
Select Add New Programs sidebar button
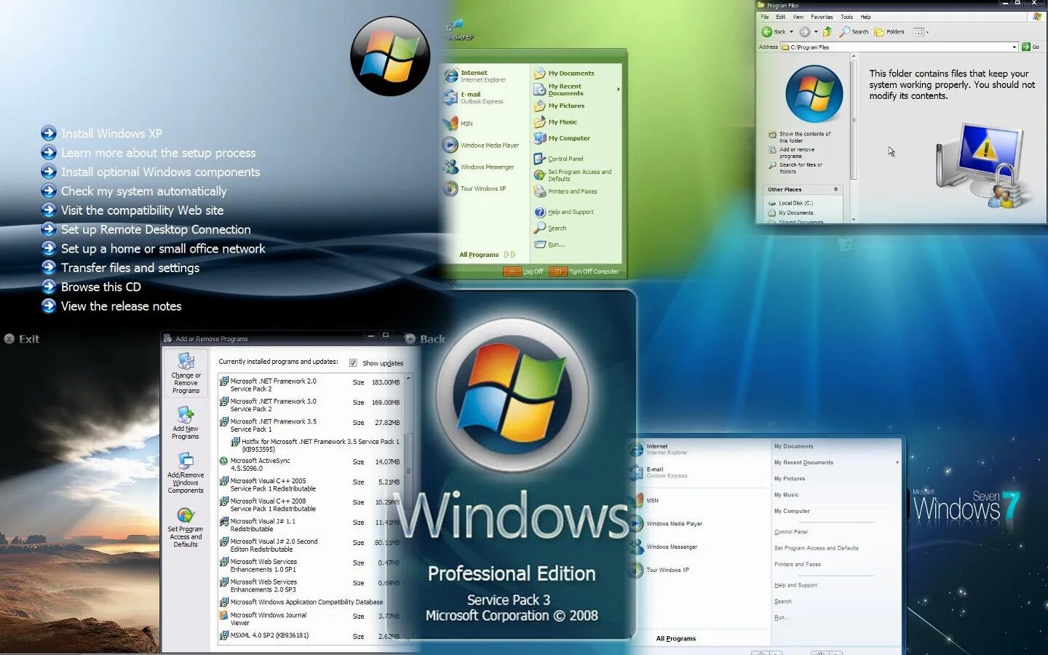point(186,423)
